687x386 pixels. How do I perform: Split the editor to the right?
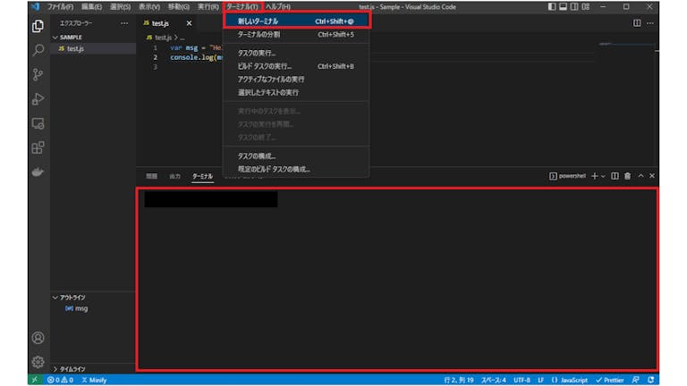click(637, 22)
